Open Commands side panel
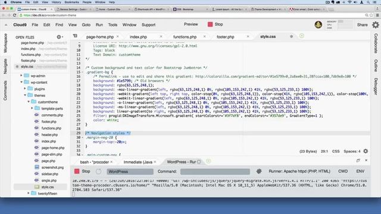Screen dimensions: 381x214 pyautogui.click(x=5, y=90)
